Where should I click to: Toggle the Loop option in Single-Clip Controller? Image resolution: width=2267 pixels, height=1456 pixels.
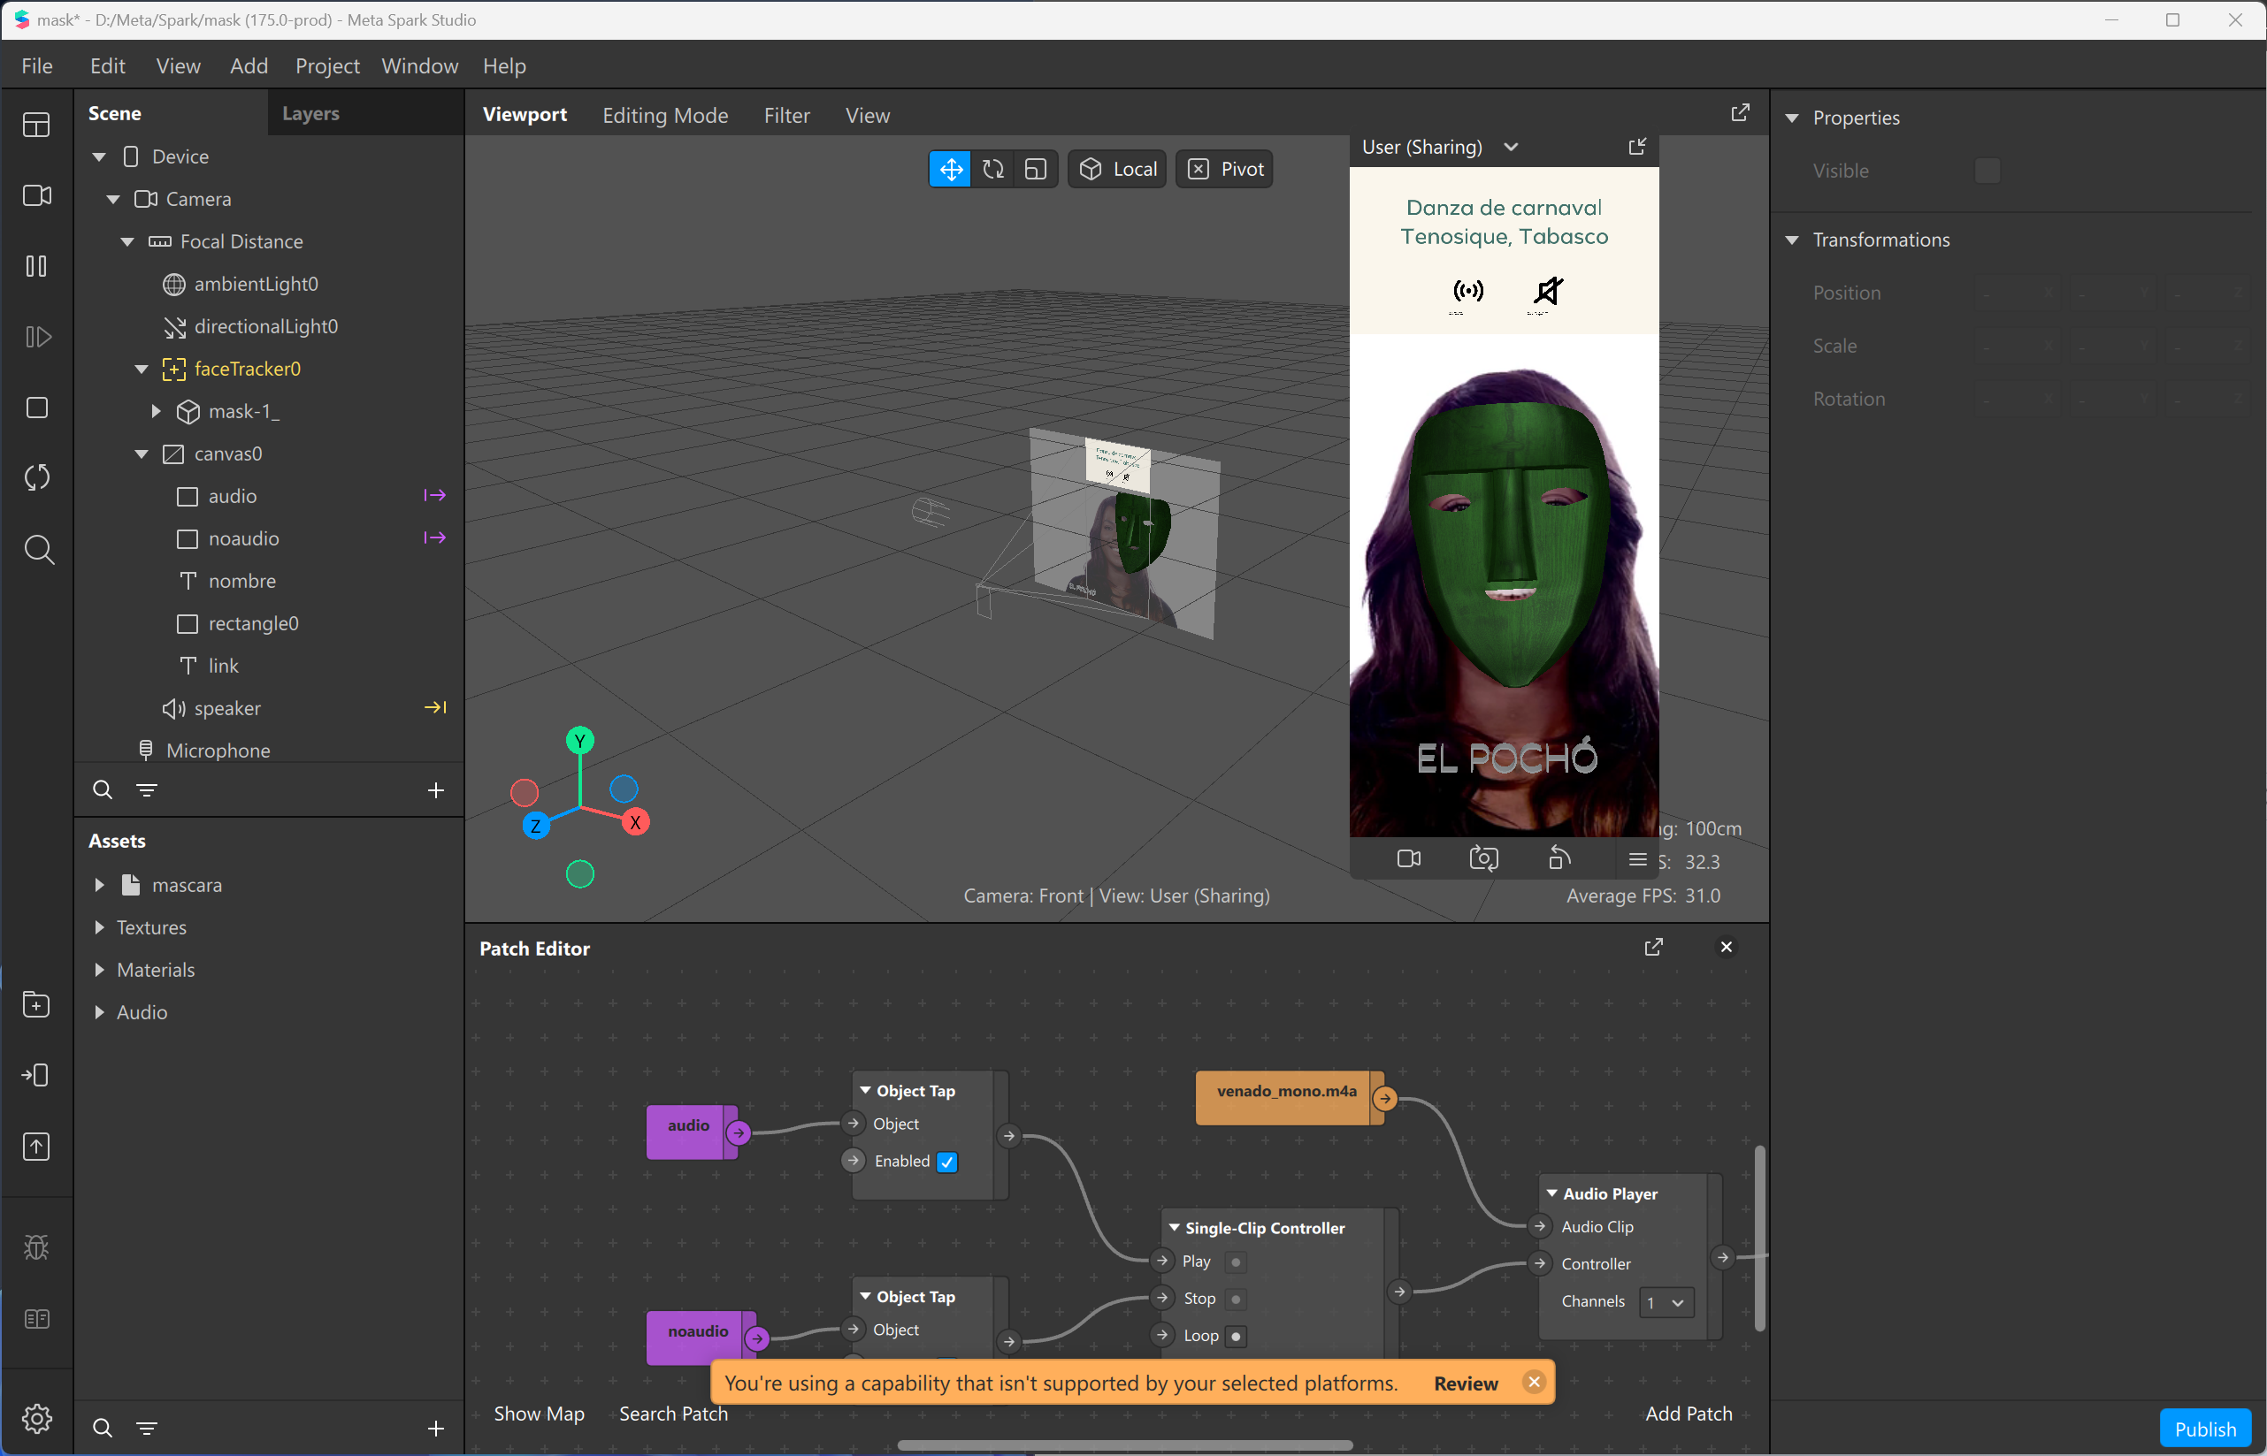click(x=1235, y=1336)
